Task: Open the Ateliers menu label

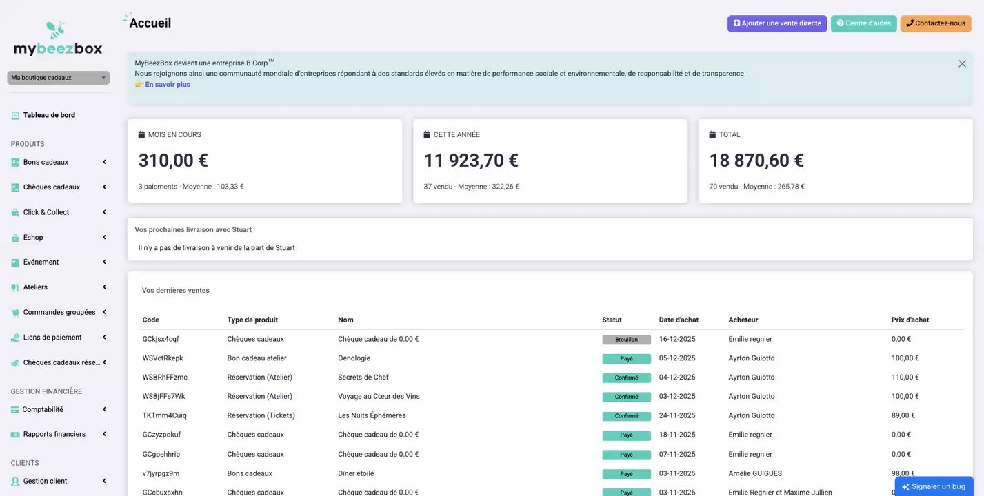Action: coord(35,287)
